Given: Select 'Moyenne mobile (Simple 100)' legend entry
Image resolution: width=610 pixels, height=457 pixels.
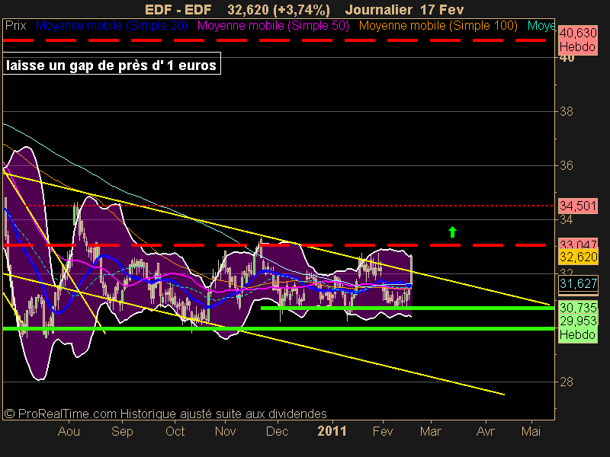Looking at the screenshot, I should pos(438,26).
